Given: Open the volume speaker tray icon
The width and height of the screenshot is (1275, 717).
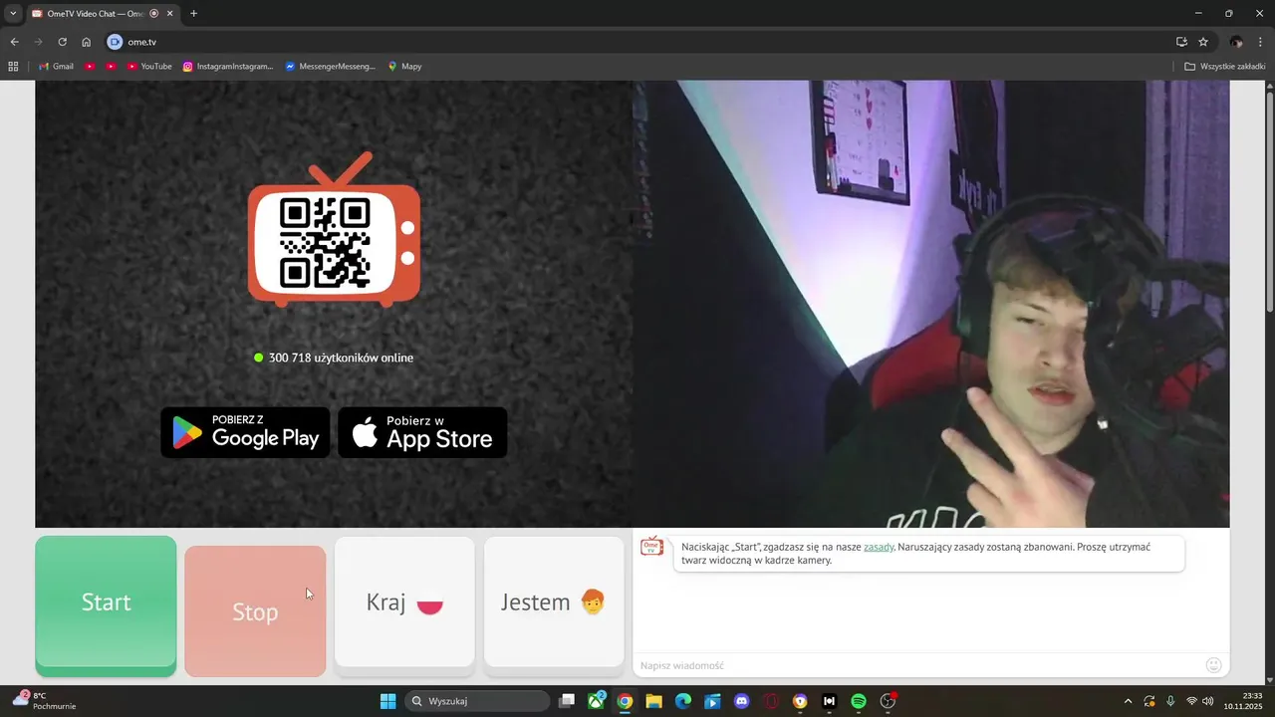Looking at the screenshot, I should pyautogui.click(x=1207, y=701).
